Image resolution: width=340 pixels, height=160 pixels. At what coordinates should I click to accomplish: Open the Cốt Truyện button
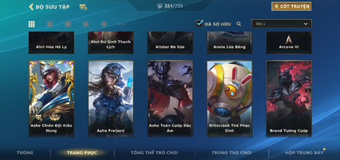[292, 6]
